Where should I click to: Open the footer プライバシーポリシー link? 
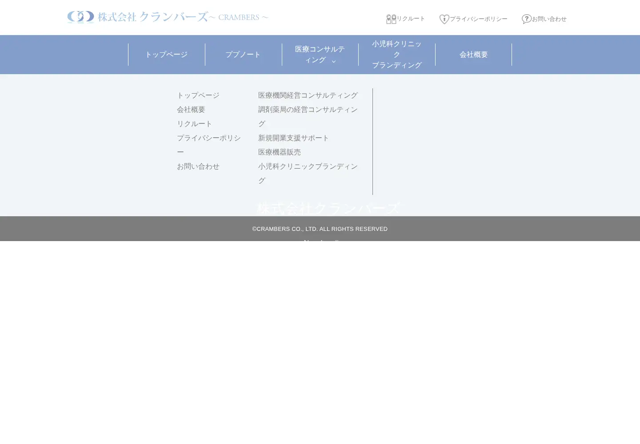(209, 145)
